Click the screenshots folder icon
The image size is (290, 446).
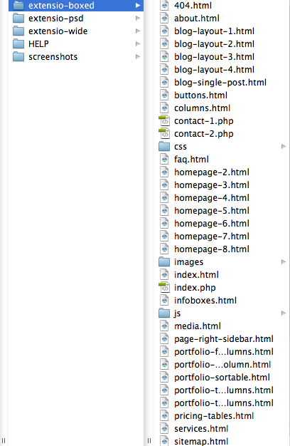click(x=18, y=57)
